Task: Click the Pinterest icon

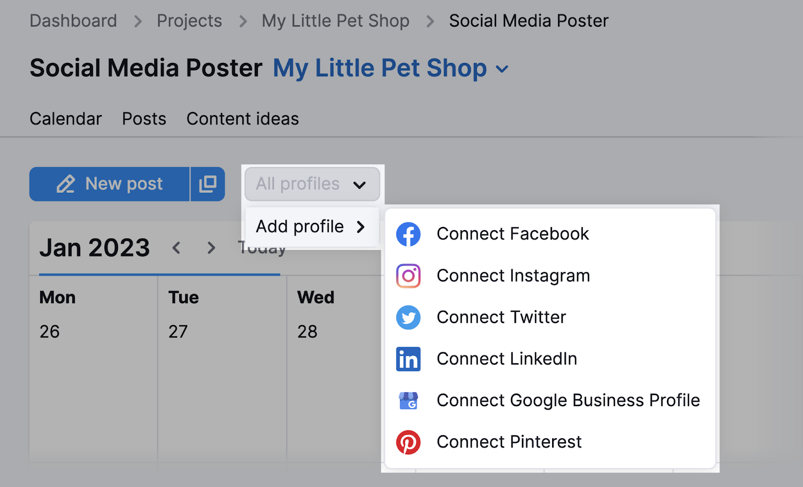Action: (x=409, y=442)
